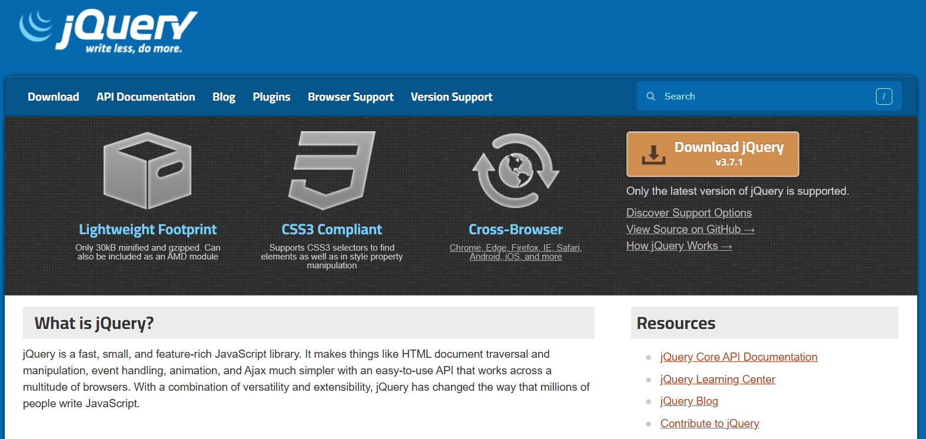Open the How jQuery Works link
The width and height of the screenshot is (926, 439).
(679, 246)
